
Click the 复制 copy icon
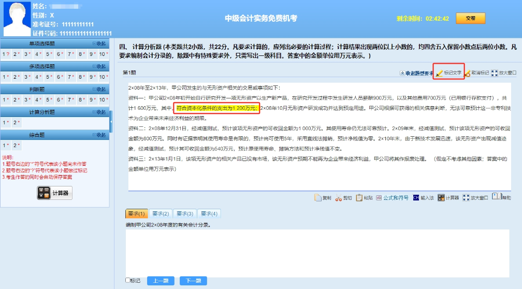323,198
